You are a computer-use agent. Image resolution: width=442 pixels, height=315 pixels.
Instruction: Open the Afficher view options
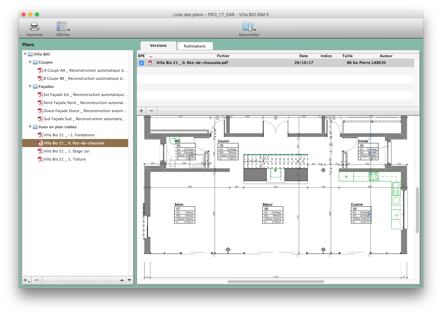point(63,27)
